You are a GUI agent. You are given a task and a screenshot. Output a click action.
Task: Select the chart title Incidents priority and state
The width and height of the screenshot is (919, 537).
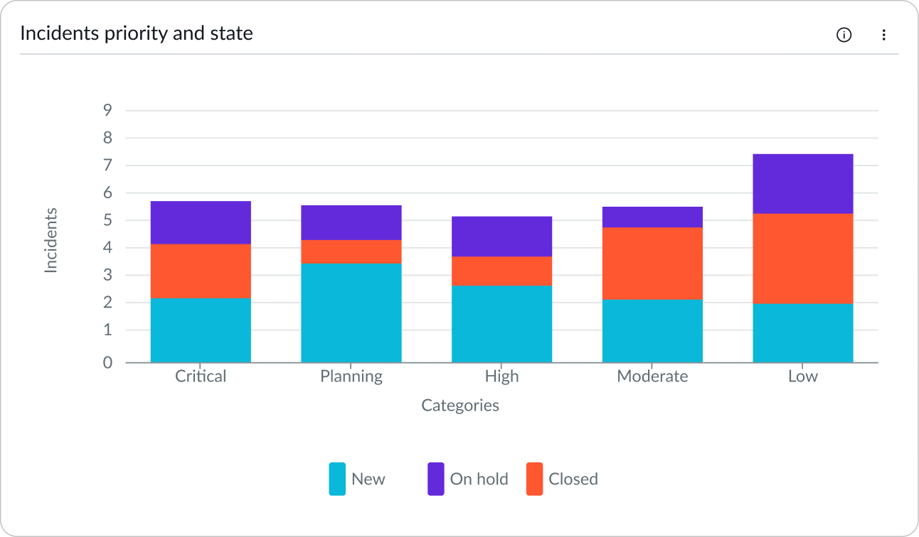click(137, 33)
